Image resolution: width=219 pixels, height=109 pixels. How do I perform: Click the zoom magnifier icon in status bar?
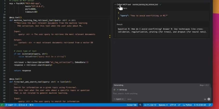[x=141, y=105]
